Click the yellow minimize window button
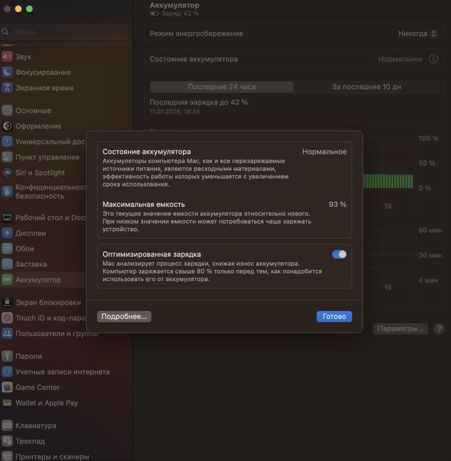This screenshot has width=451, height=461. pyautogui.click(x=18, y=9)
